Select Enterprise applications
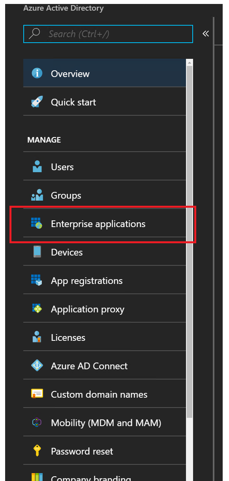The width and height of the screenshot is (229, 481). click(x=105, y=223)
